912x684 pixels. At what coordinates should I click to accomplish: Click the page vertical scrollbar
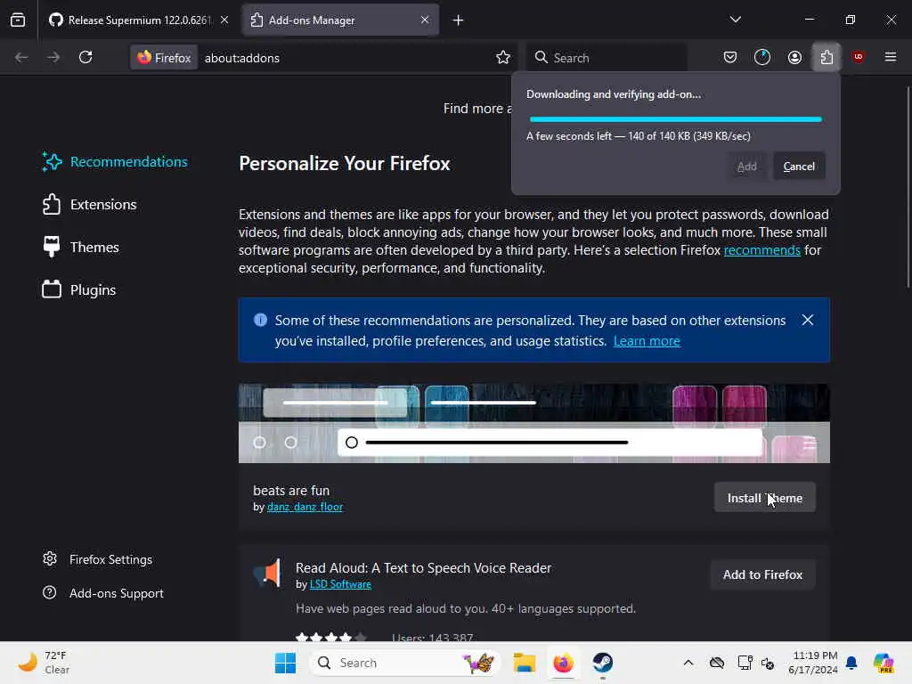pos(908,186)
